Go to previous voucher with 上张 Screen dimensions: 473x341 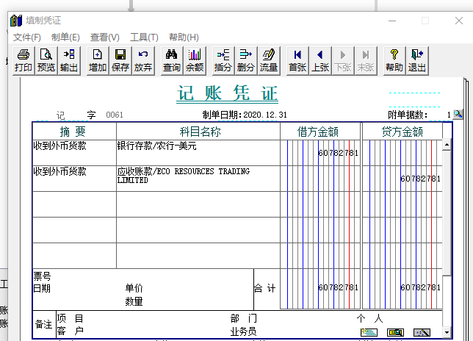320,61
